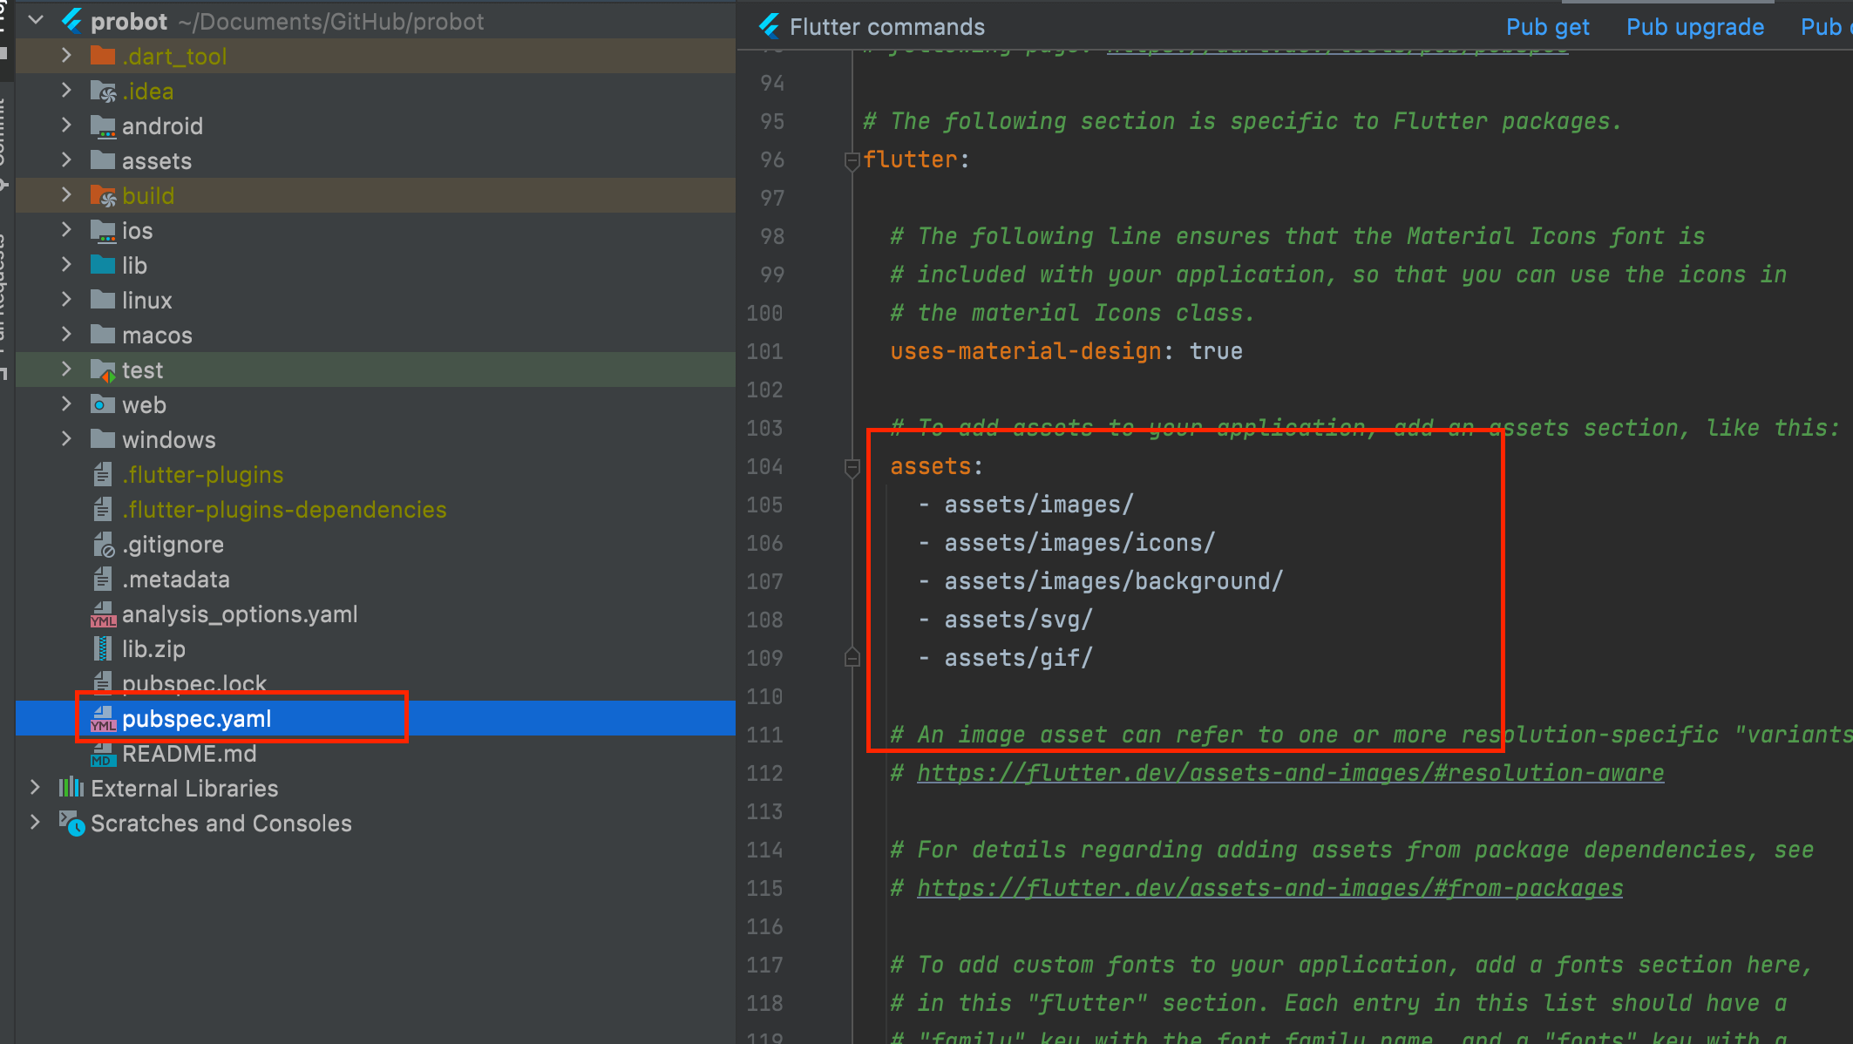1853x1044 pixels.
Task: Click the analysis_options.yaml YML icon
Action: pos(103,614)
